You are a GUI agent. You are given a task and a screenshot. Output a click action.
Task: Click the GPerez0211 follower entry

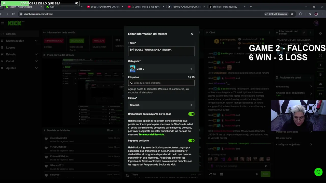click(81, 167)
